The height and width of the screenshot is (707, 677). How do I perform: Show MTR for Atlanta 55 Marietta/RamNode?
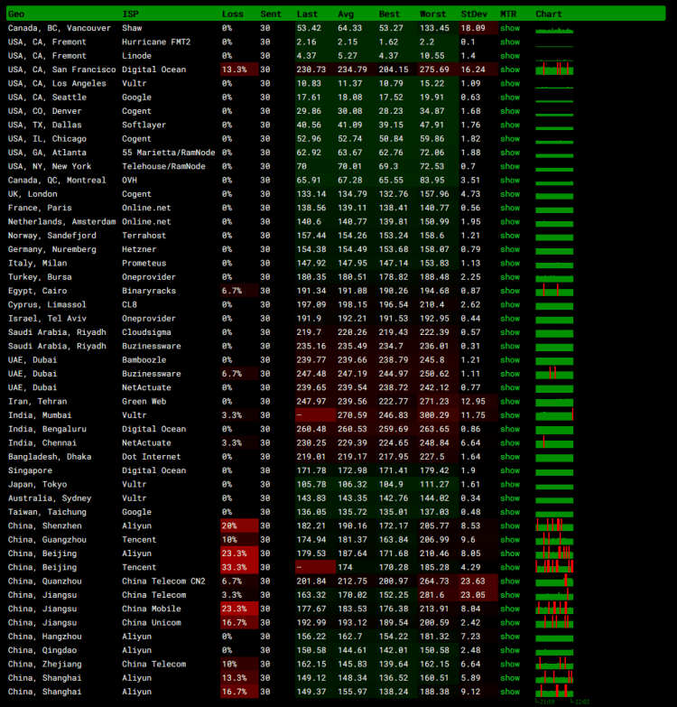(510, 153)
